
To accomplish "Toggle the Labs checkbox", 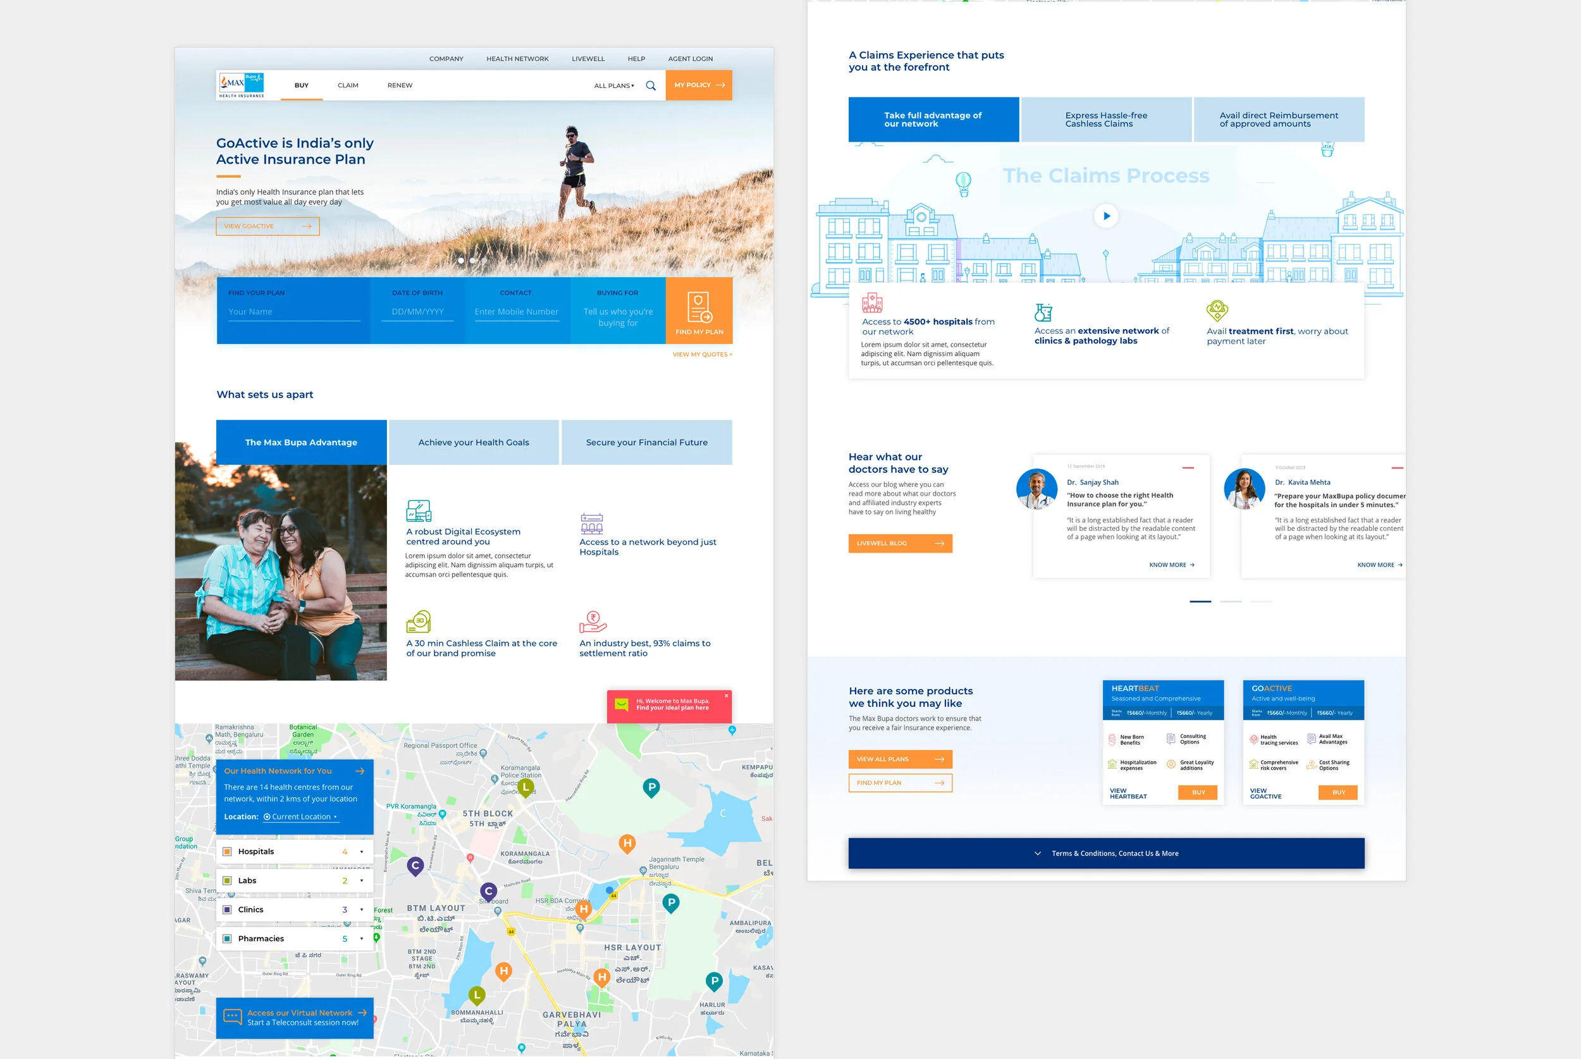I will point(228,881).
